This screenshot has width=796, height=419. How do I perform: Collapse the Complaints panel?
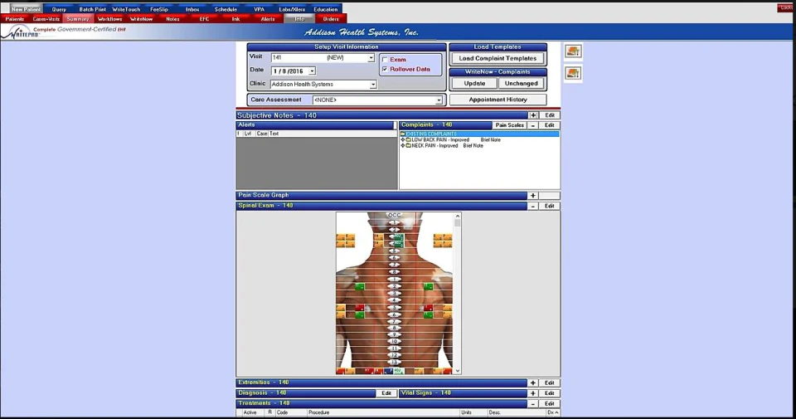click(x=533, y=125)
